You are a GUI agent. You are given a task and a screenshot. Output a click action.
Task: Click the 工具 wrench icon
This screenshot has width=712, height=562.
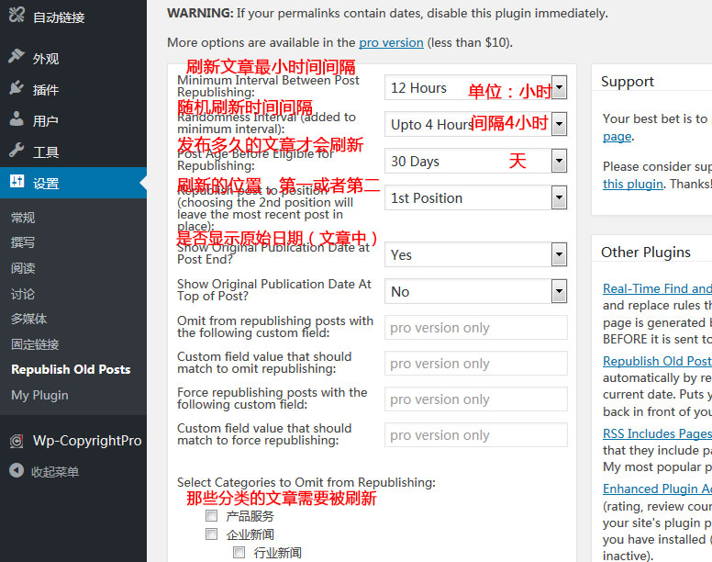[17, 152]
